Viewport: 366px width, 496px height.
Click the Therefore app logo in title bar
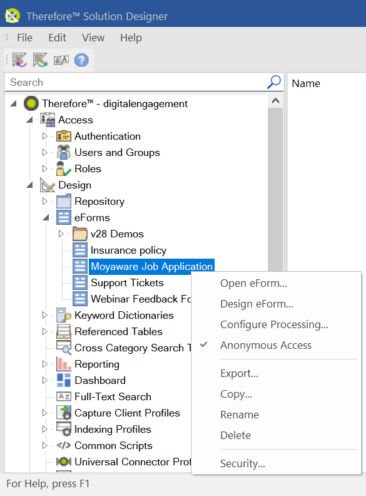(12, 16)
